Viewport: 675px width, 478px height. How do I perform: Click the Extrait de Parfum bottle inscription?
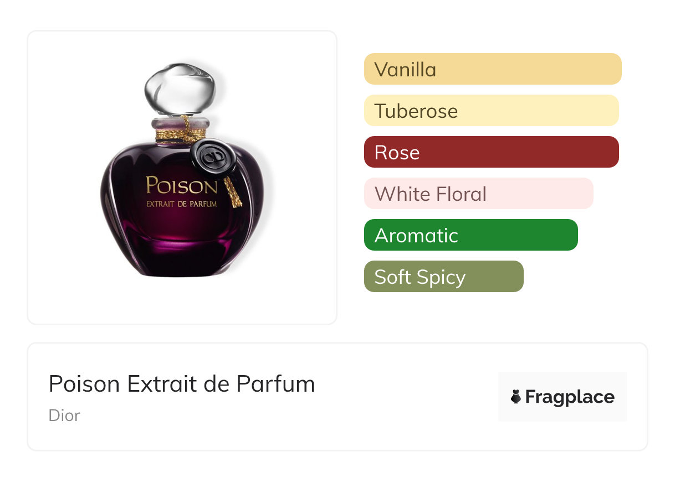point(181,204)
